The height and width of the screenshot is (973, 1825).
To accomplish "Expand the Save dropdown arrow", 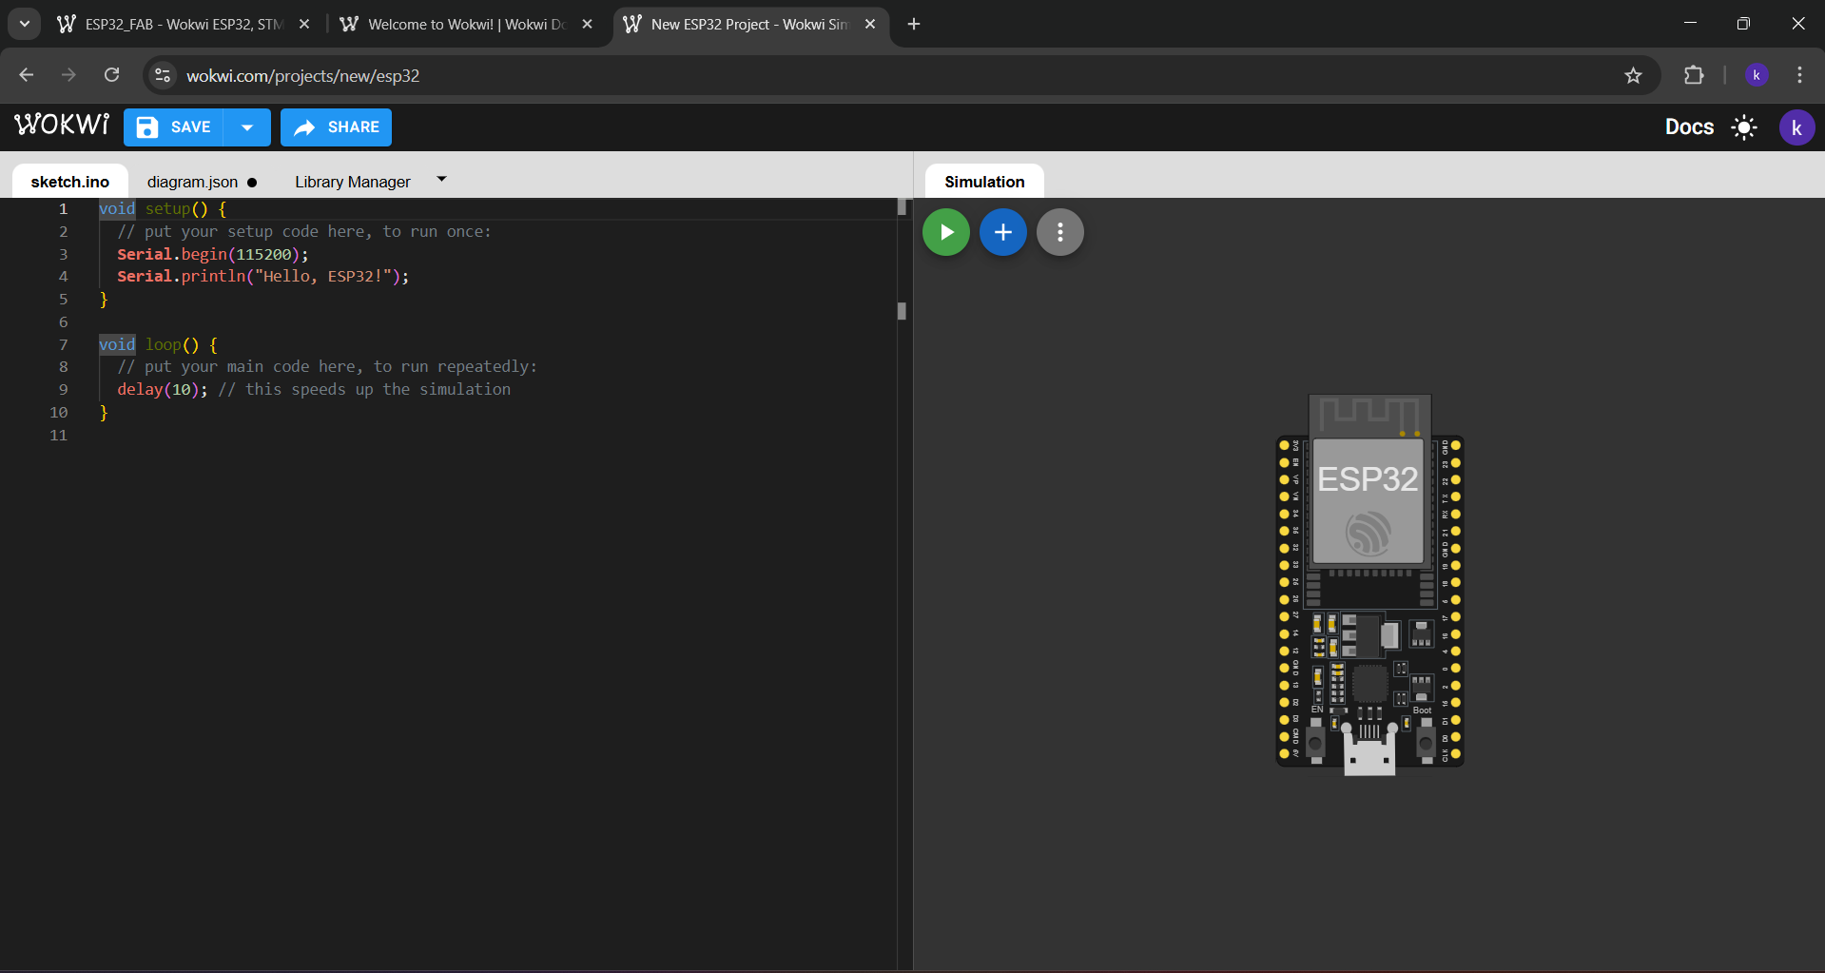I will [247, 127].
